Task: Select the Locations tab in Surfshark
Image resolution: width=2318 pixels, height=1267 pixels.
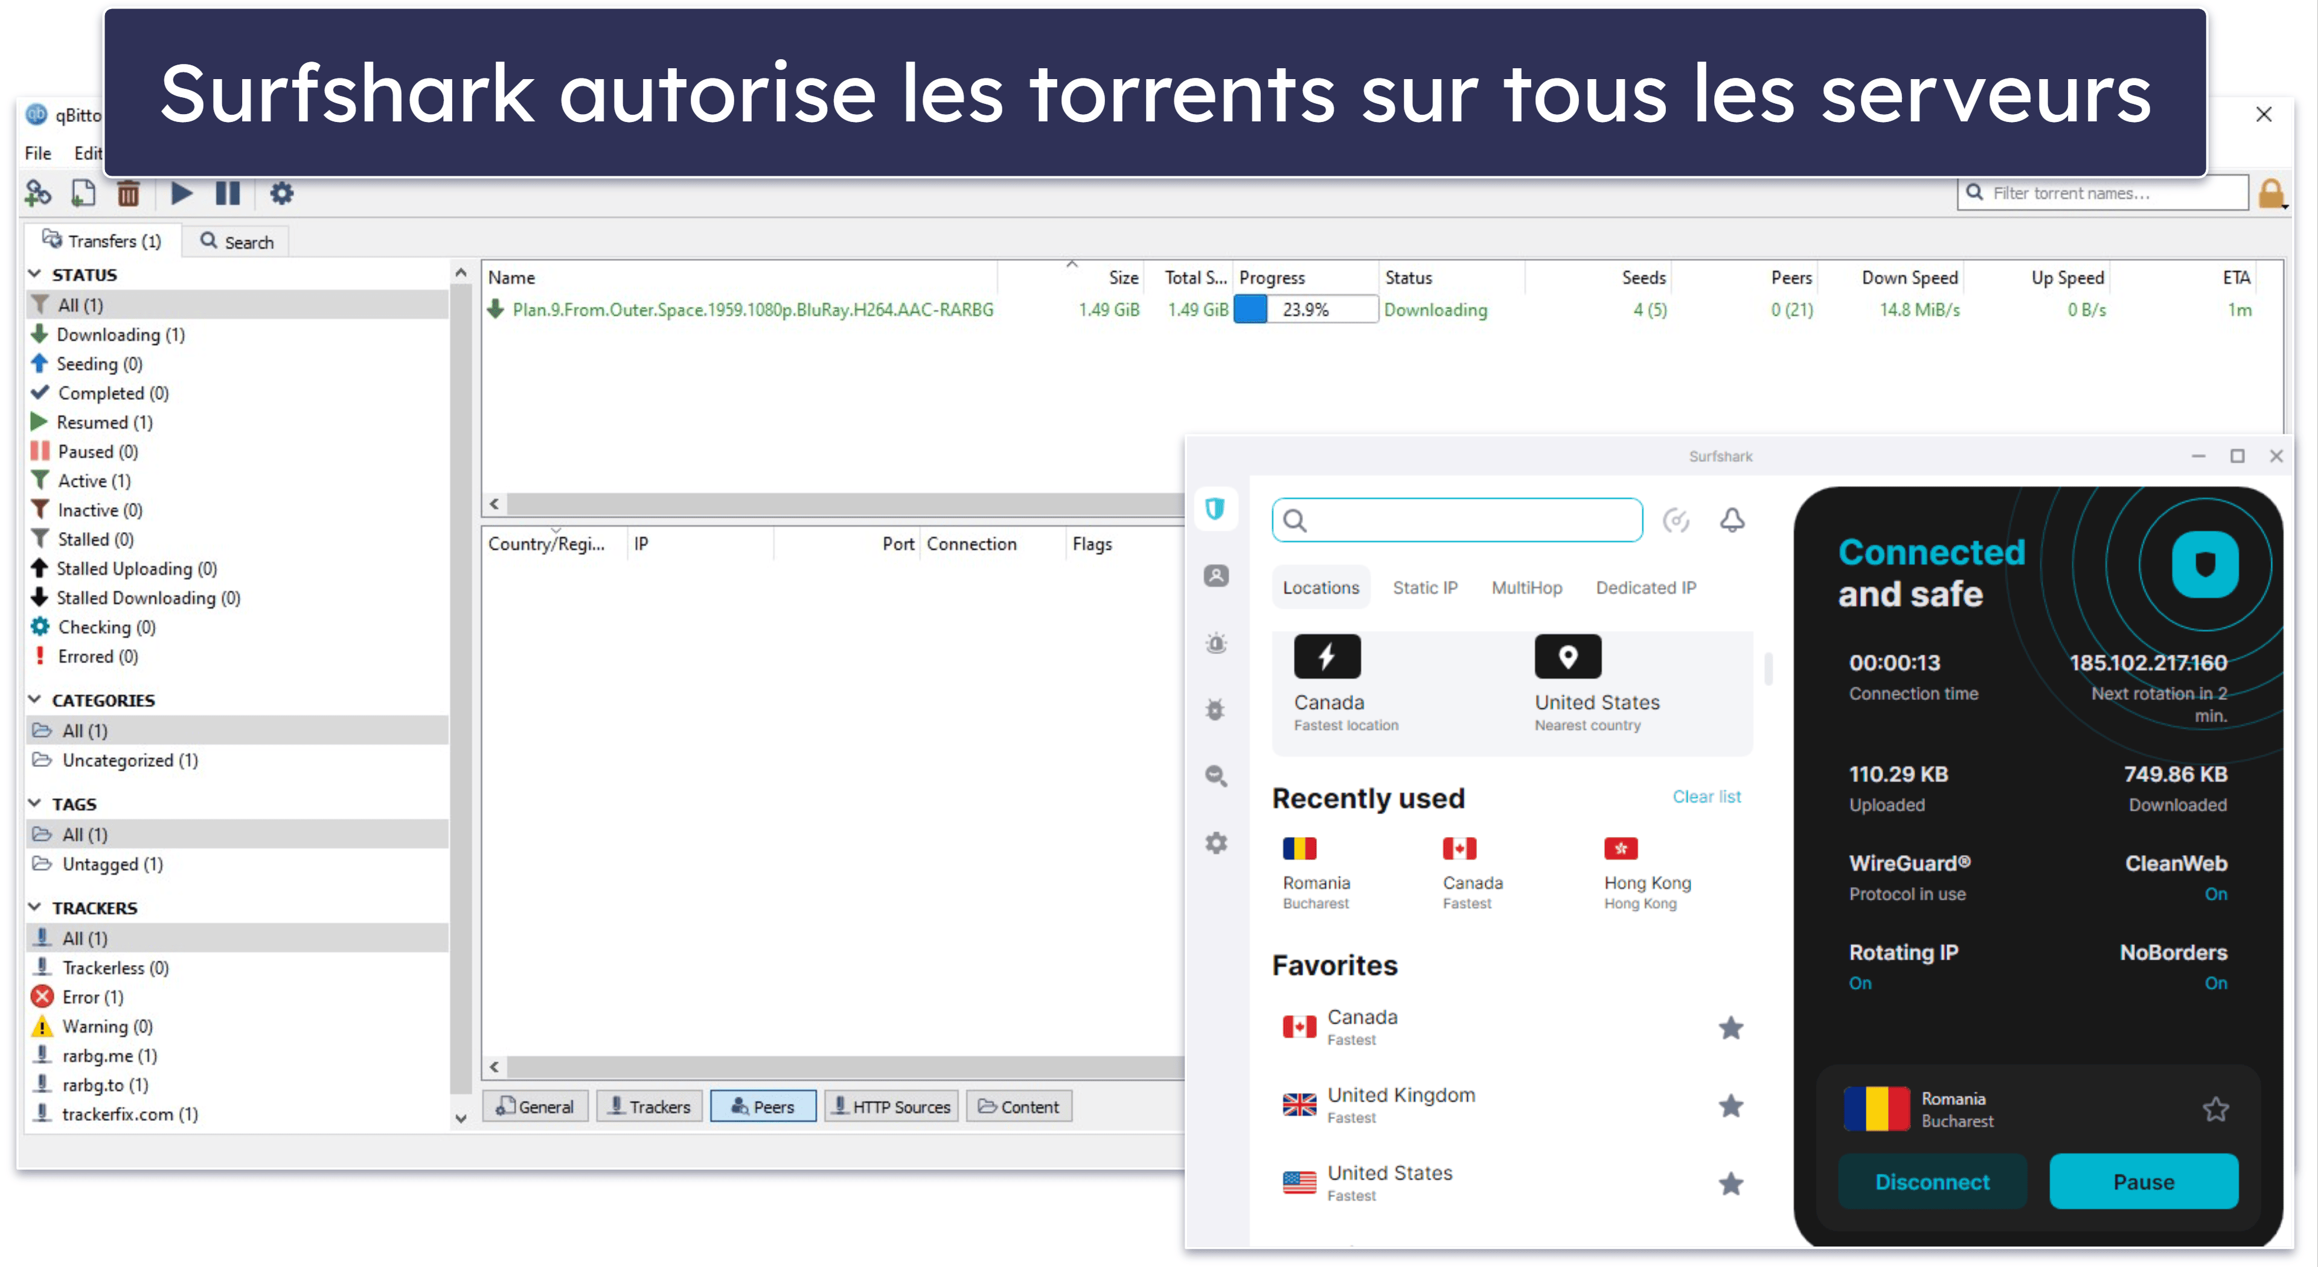Action: [1320, 588]
